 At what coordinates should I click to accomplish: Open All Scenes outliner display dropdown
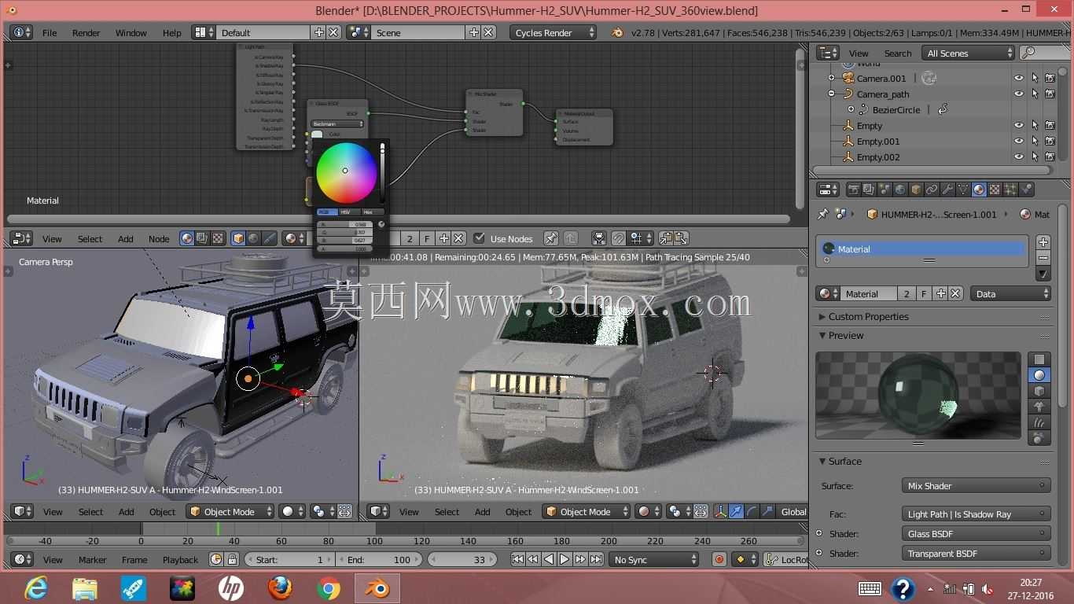[x=968, y=53]
